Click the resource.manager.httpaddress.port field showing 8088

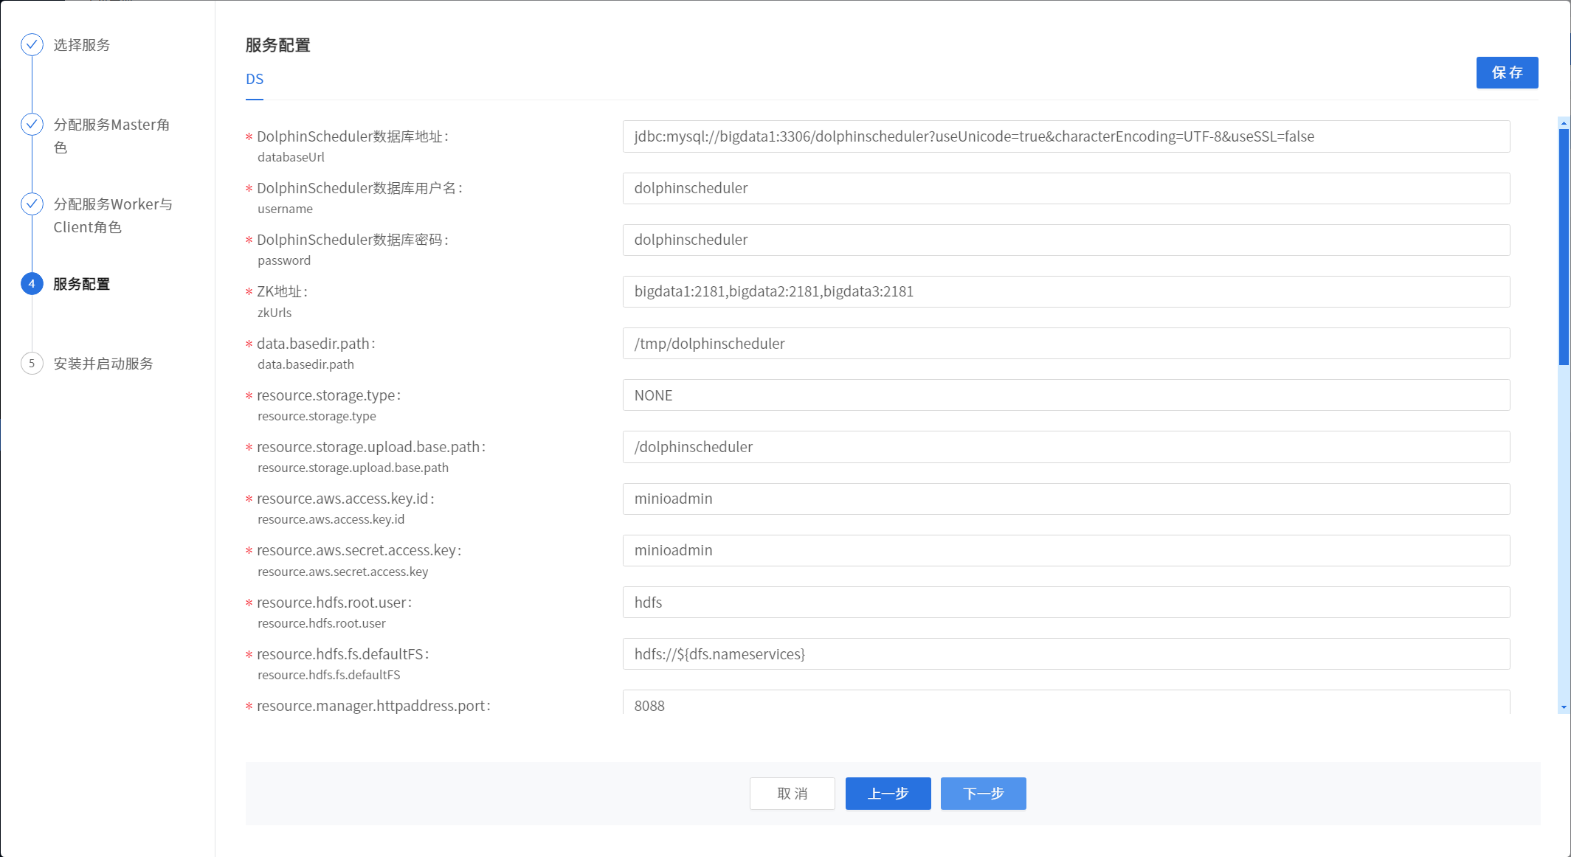pyautogui.click(x=1066, y=704)
